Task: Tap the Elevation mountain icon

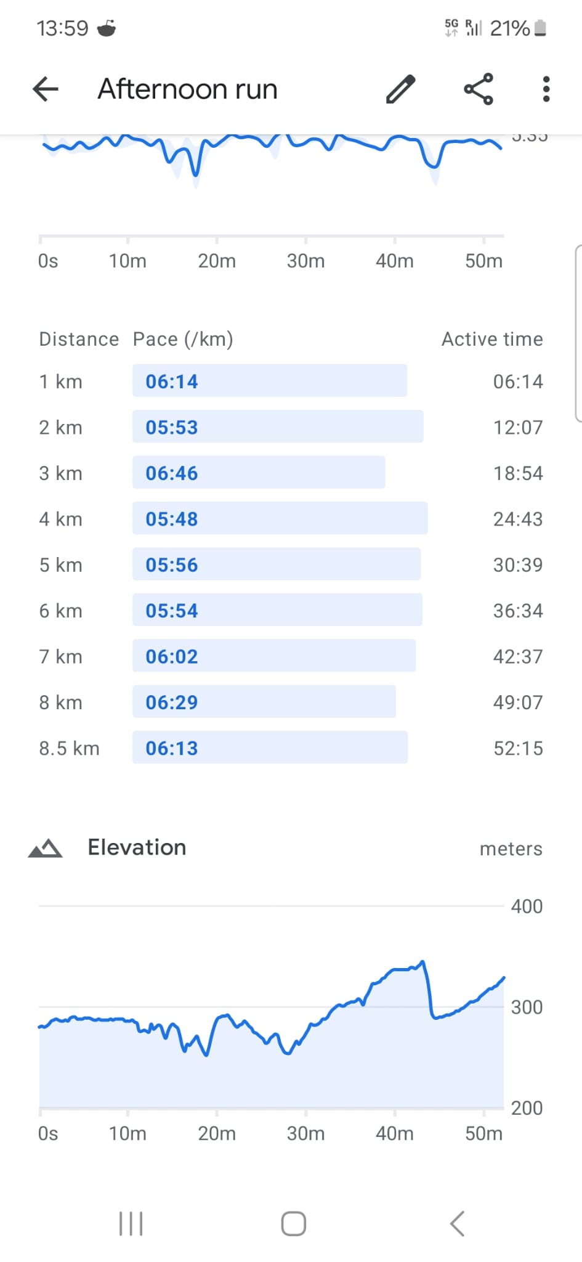Action: (45, 849)
